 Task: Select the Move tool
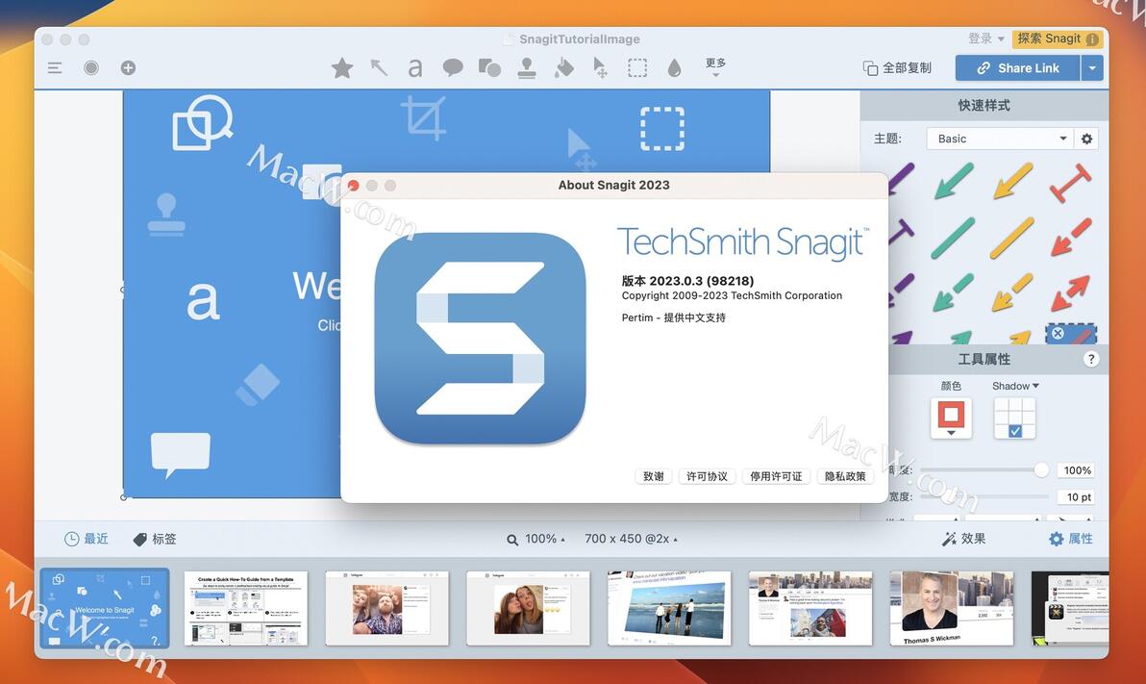(x=600, y=68)
